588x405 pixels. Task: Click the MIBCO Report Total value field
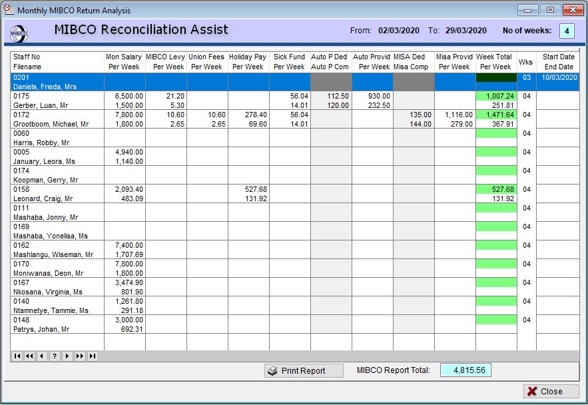[x=465, y=370]
